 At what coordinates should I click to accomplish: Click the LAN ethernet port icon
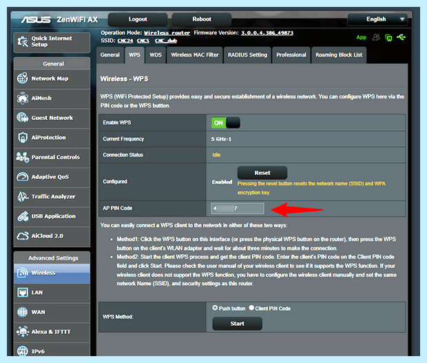click(22, 293)
